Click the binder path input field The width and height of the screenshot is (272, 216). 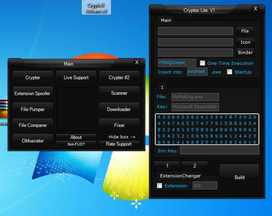click(x=195, y=53)
